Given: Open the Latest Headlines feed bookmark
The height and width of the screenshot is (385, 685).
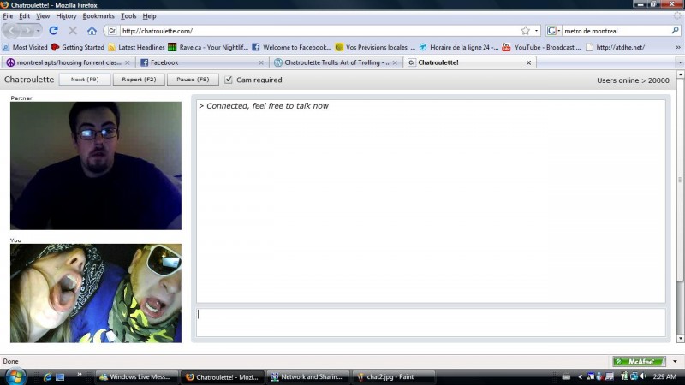Looking at the screenshot, I should point(136,47).
